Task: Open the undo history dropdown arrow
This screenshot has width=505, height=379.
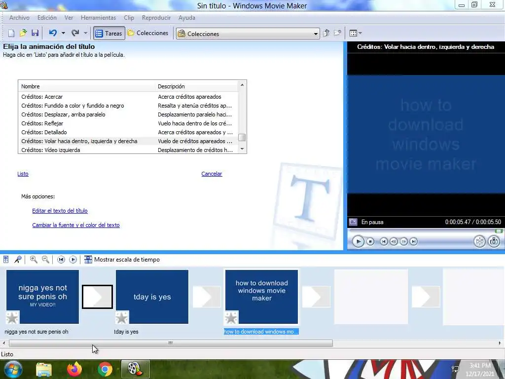Action: [x=63, y=33]
